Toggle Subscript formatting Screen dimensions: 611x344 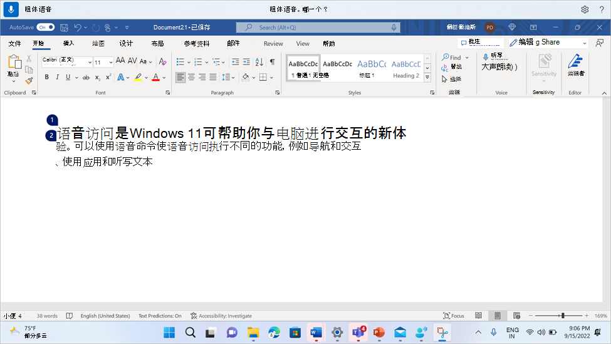pyautogui.click(x=97, y=78)
